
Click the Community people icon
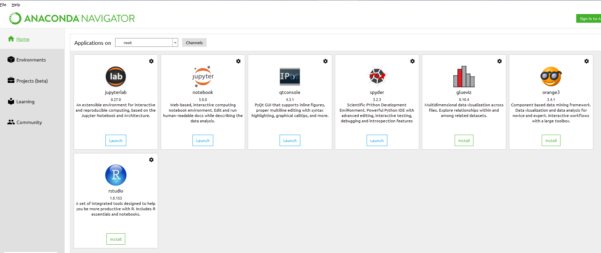click(x=11, y=122)
